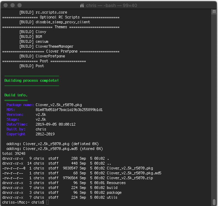Click the 'Themes' section header
The height and width of the screenshot is (206, 218).
[x=61, y=27]
